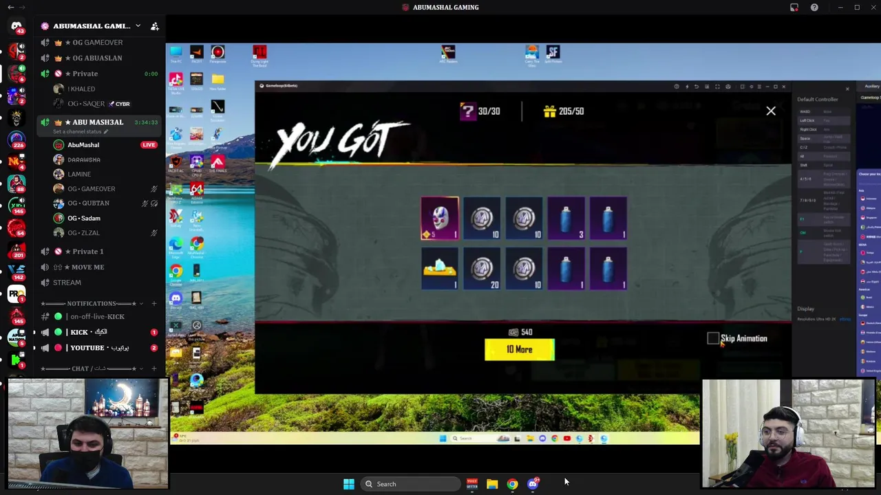Open Google Chrome from Windows taskbar
Screen dimensions: 881x495
[x=512, y=484]
